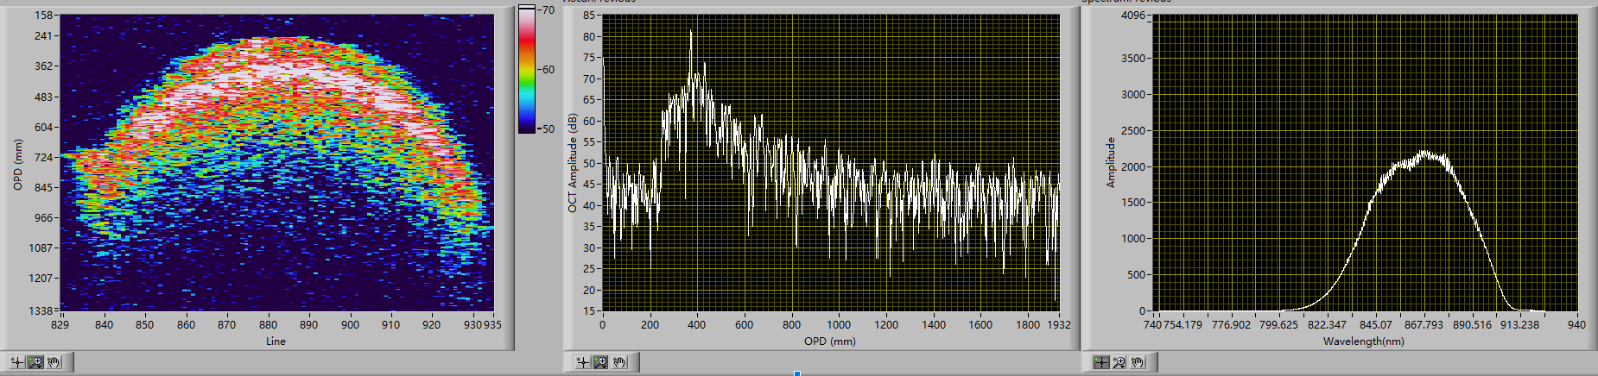The width and height of the screenshot is (1598, 376).
Task: Click the 829 minimum on Line axis
Action: [x=60, y=325]
